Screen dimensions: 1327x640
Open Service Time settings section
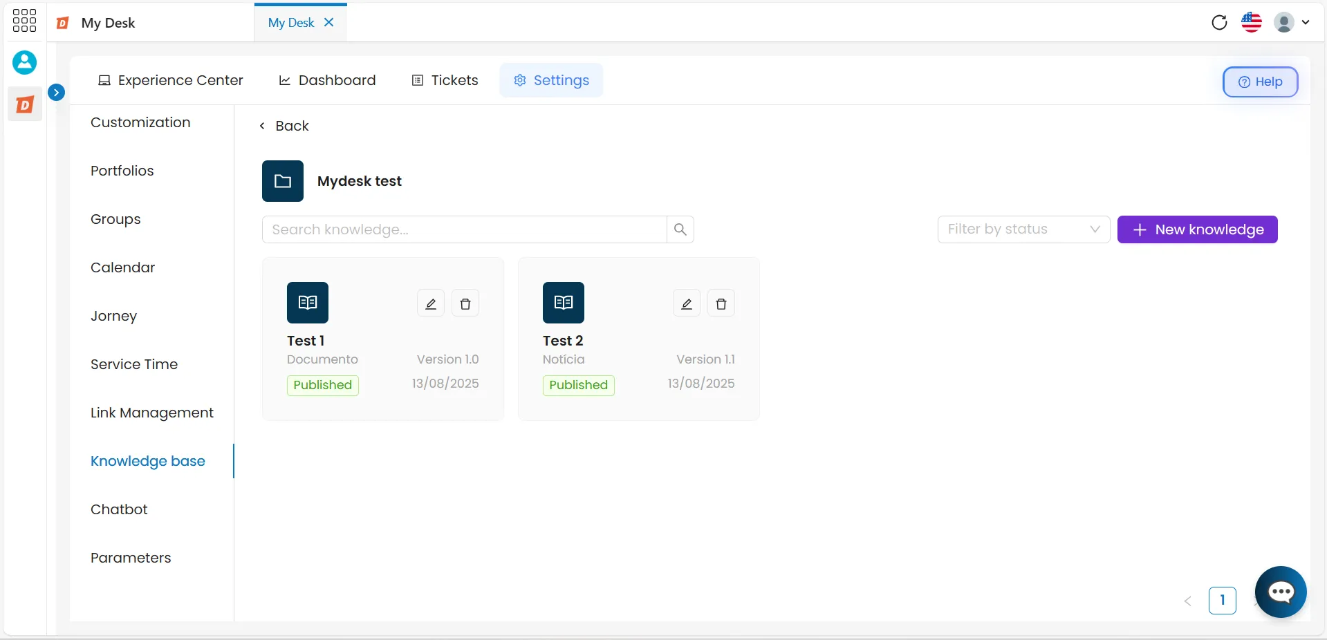point(134,364)
